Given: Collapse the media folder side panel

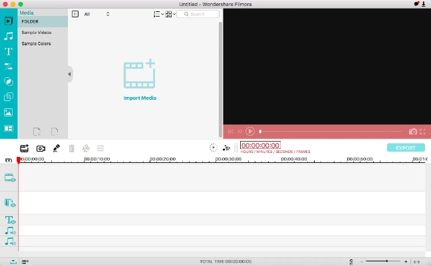Looking at the screenshot, I should (69, 74).
